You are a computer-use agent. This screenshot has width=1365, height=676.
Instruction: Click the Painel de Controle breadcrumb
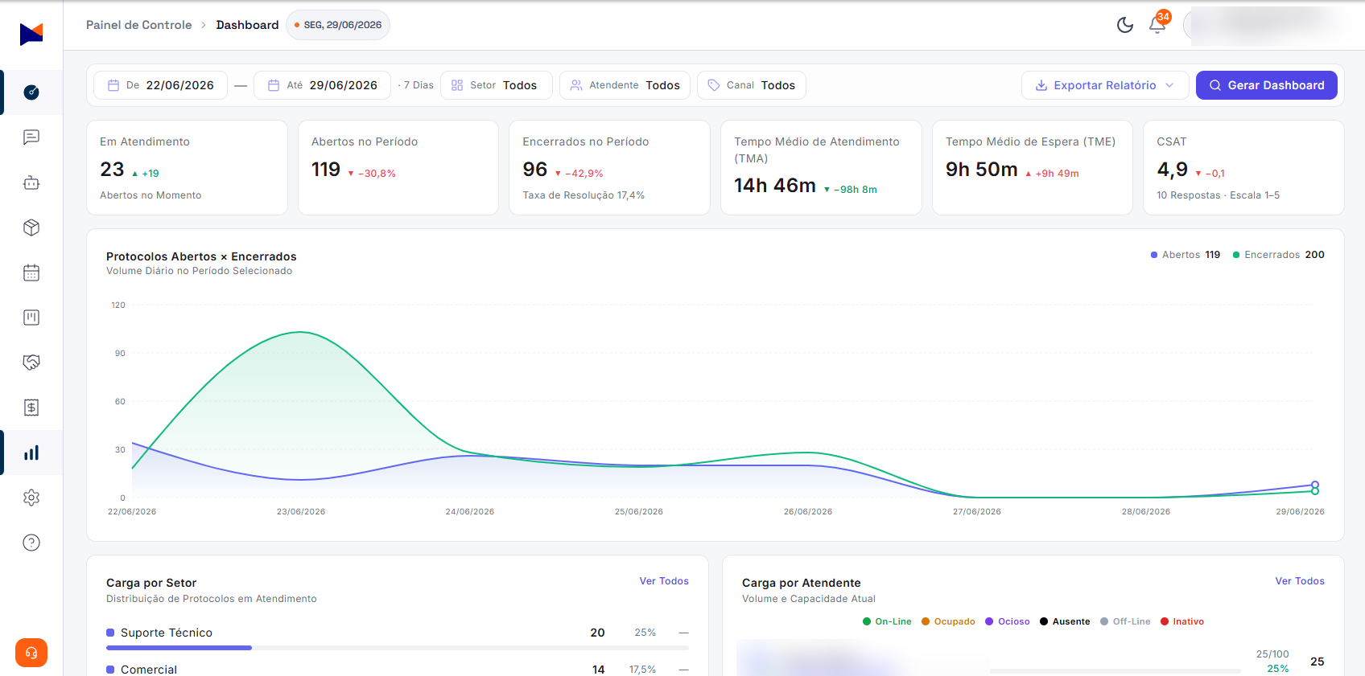tap(138, 25)
